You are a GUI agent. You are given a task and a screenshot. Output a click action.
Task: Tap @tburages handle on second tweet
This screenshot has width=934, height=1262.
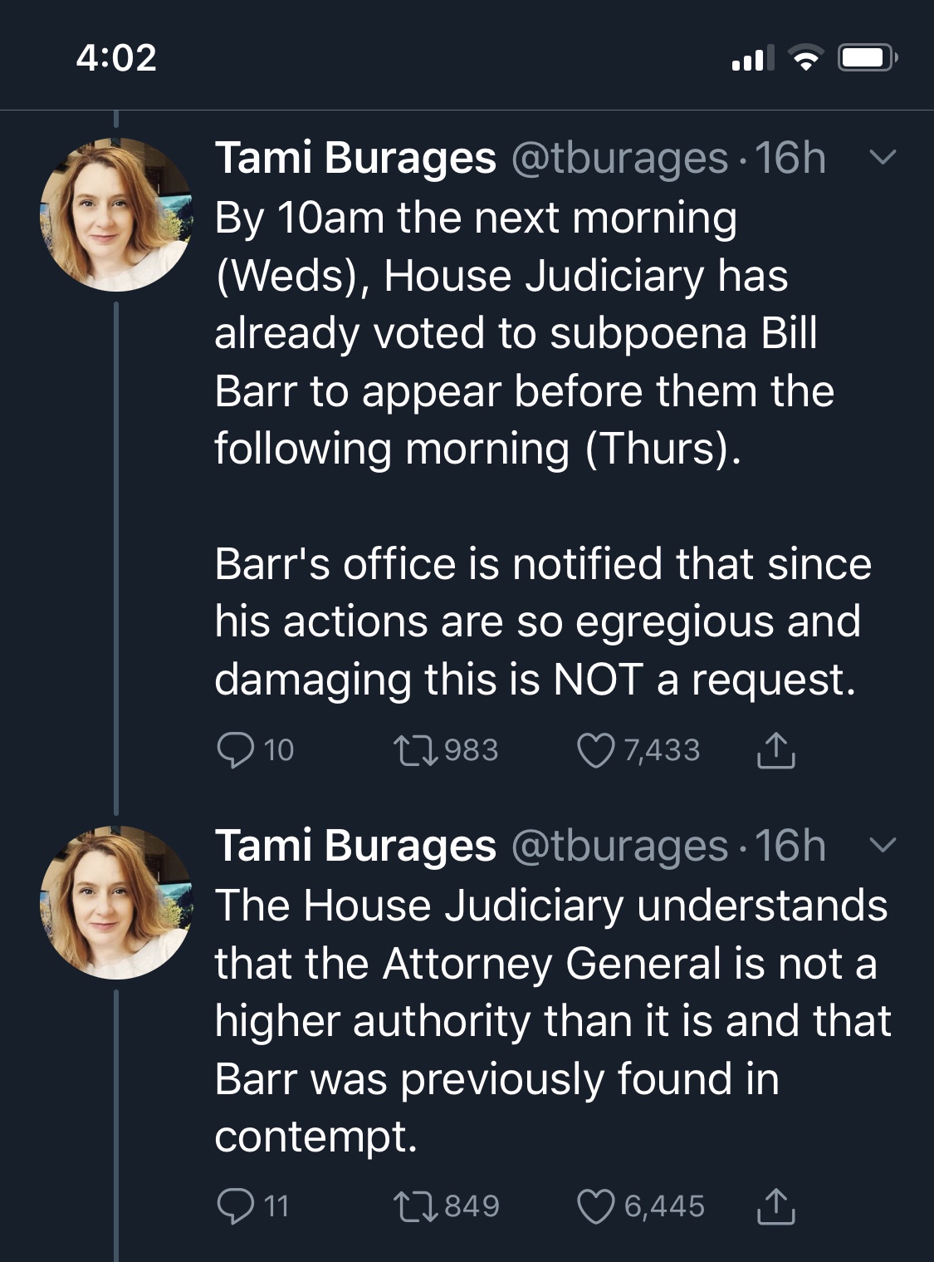(619, 846)
